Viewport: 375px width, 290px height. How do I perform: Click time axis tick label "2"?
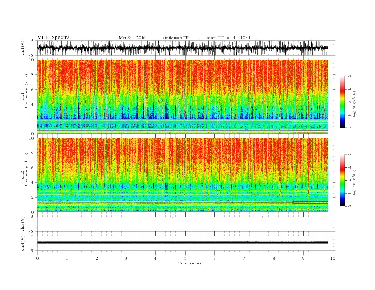(97, 258)
